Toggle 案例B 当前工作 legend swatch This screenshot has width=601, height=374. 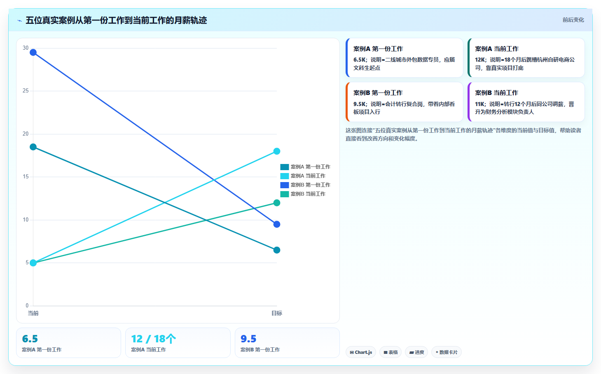click(x=285, y=194)
